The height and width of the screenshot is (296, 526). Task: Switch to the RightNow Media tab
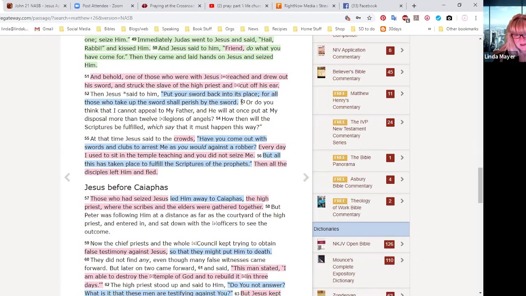click(x=303, y=6)
